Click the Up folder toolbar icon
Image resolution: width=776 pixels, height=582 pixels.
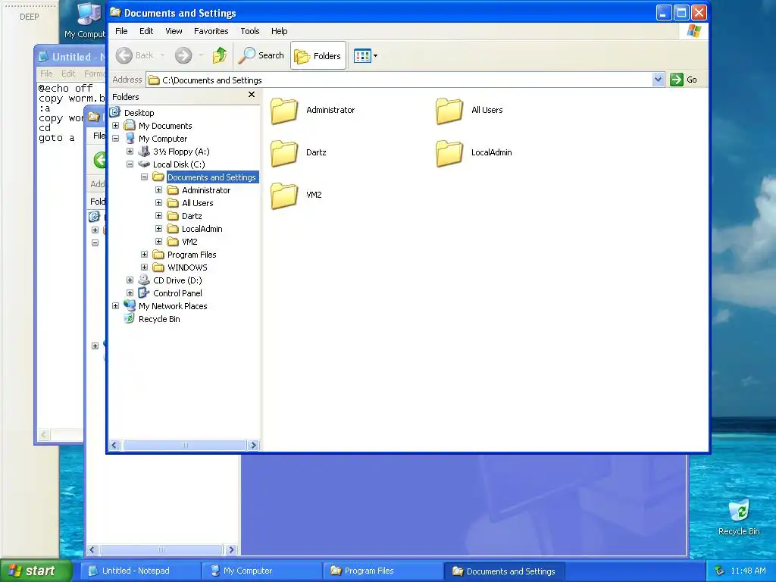(220, 55)
